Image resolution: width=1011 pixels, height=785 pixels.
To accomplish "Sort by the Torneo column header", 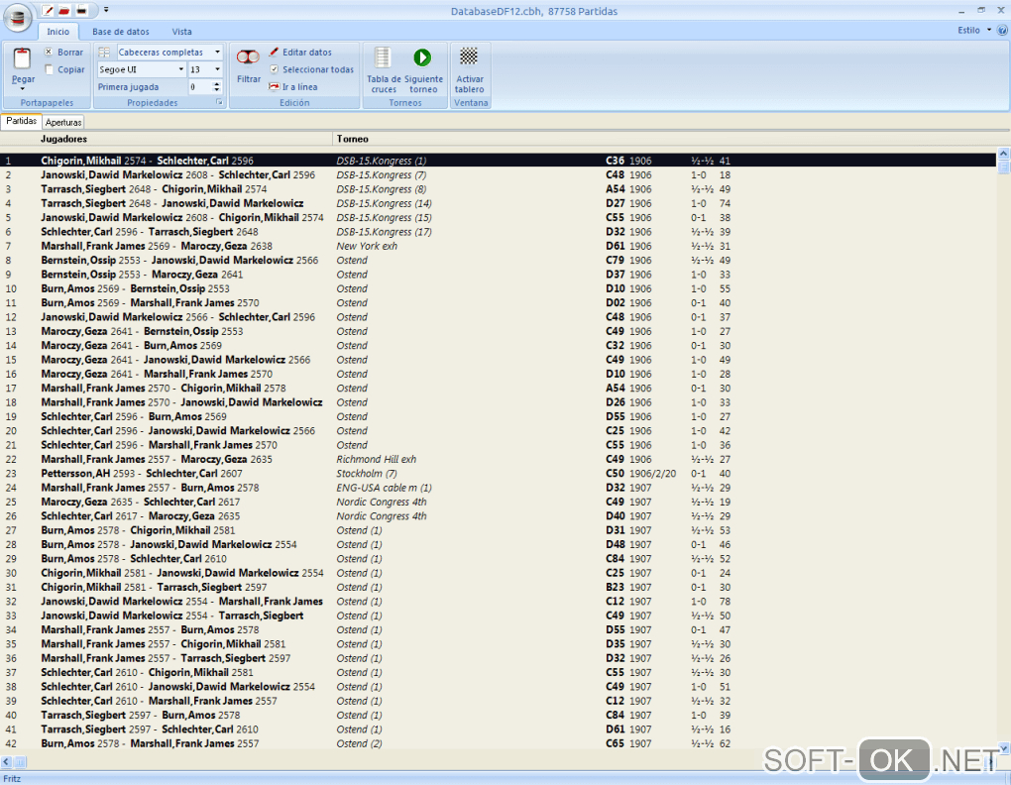I will pos(353,139).
